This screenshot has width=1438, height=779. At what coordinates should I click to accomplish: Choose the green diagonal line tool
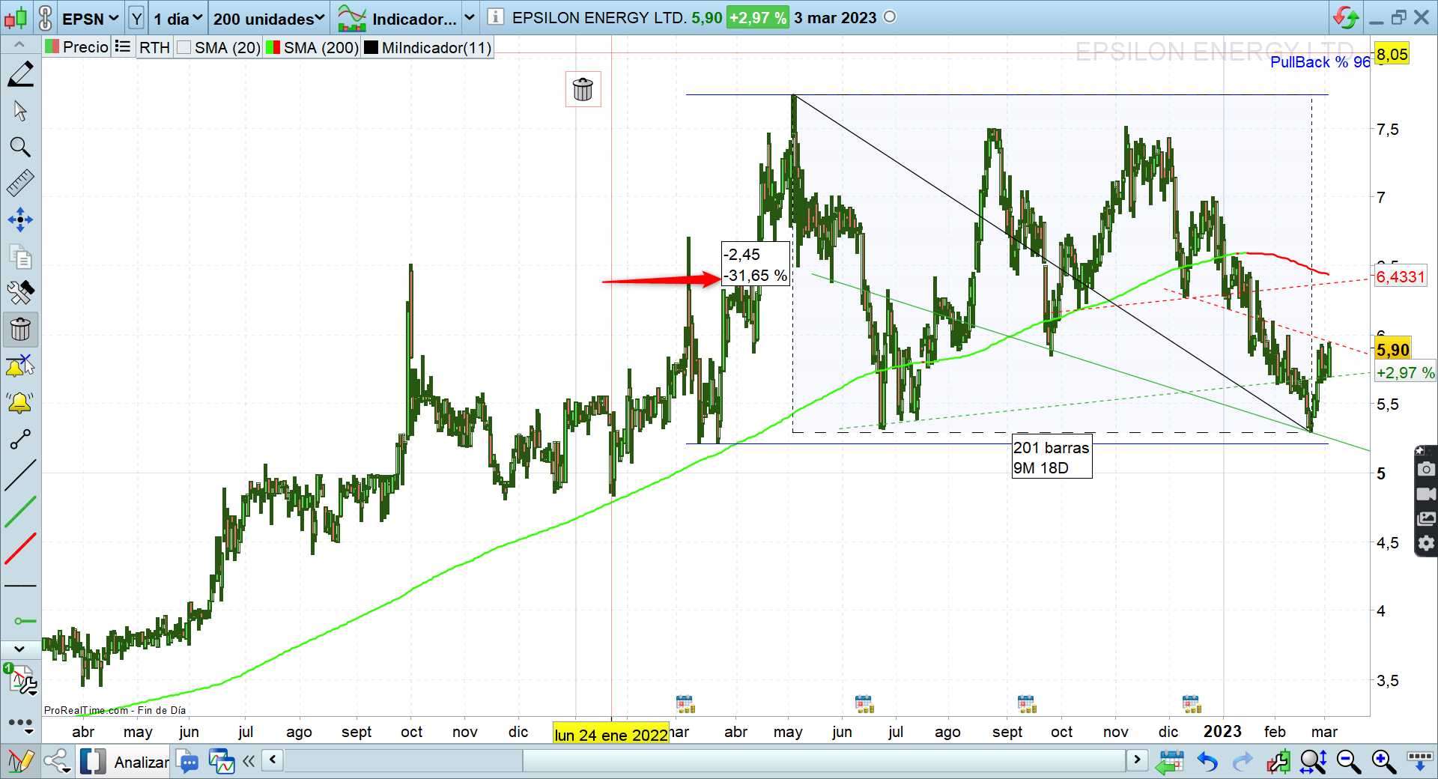click(20, 512)
